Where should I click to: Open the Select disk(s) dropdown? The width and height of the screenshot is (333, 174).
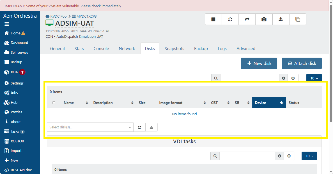click(x=90, y=127)
